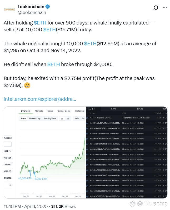The image size is (170, 210).
Task: Click the @lookonchain handle
Action: click(32, 12)
